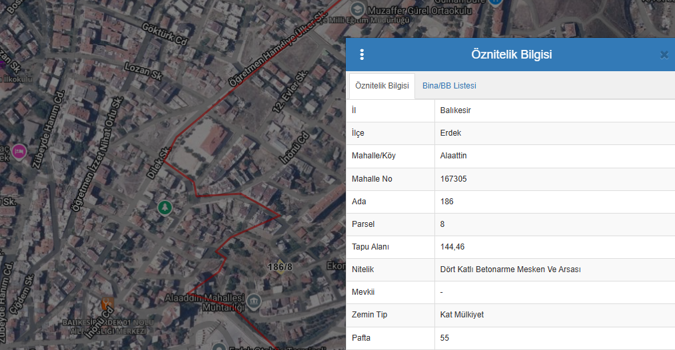Click the Mahalle No value 167305
The image size is (675, 350).
coord(453,179)
